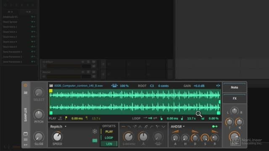Click the loop start icon before 0.00 ms
269x151 pixels.
(x=161, y=118)
